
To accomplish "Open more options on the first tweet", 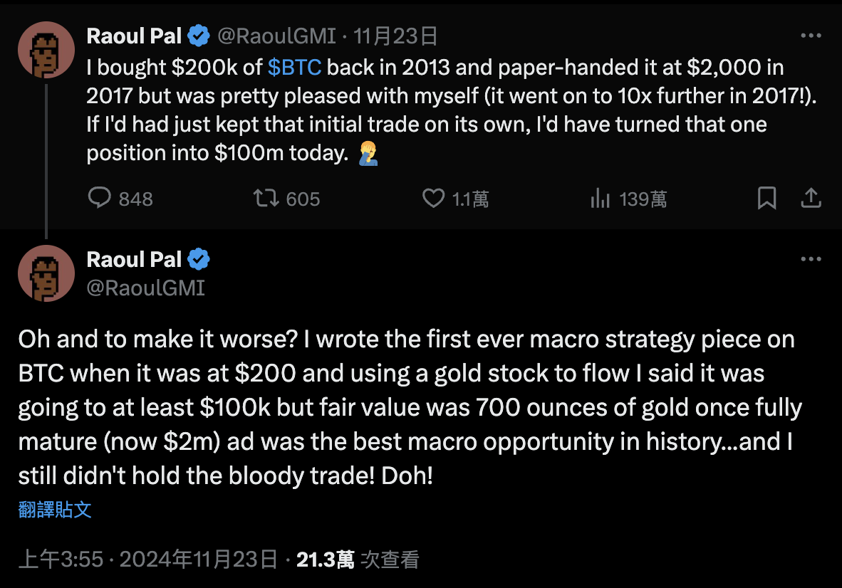I will pos(811,36).
